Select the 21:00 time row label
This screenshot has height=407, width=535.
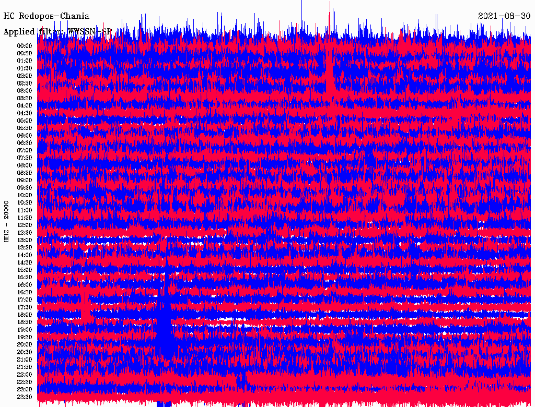point(25,360)
